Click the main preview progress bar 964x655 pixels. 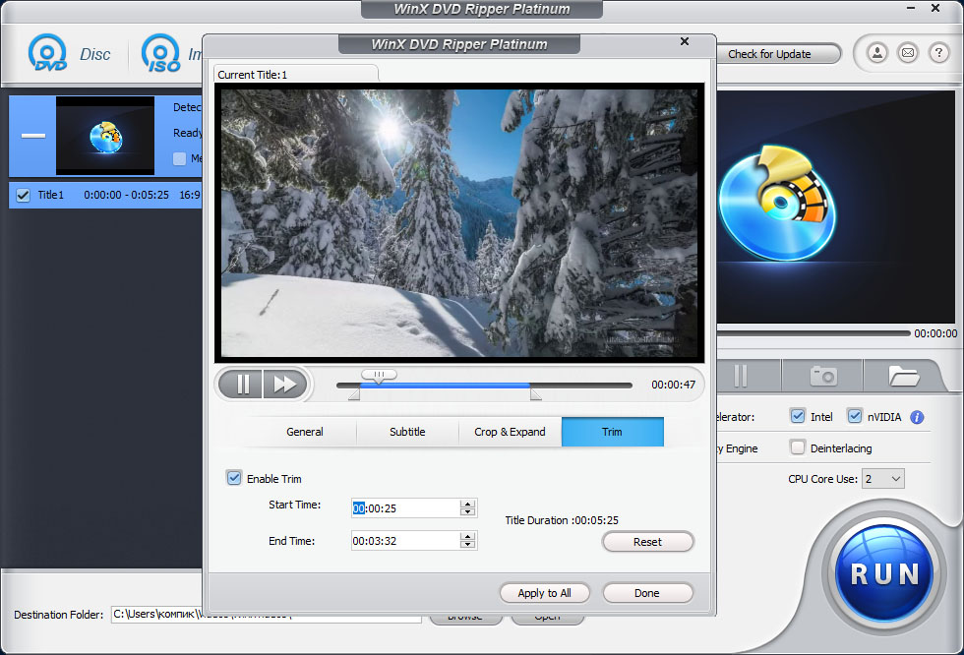point(813,333)
